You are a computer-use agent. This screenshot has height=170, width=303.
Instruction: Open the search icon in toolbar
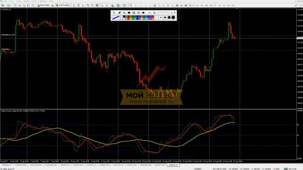[x=296, y=5]
